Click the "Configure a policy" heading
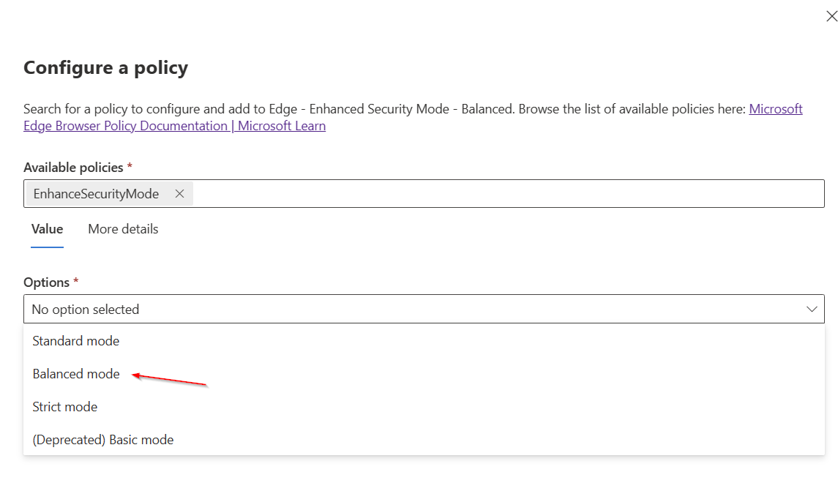 (x=106, y=68)
